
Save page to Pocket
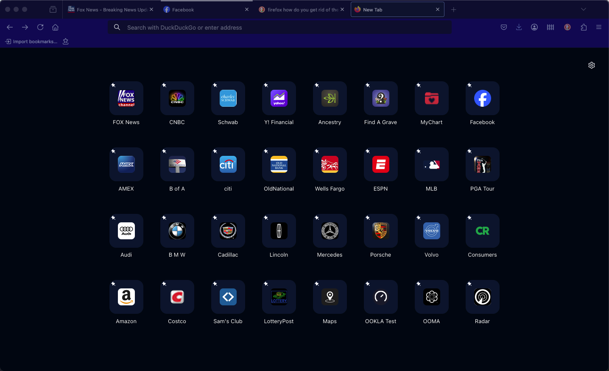504,27
